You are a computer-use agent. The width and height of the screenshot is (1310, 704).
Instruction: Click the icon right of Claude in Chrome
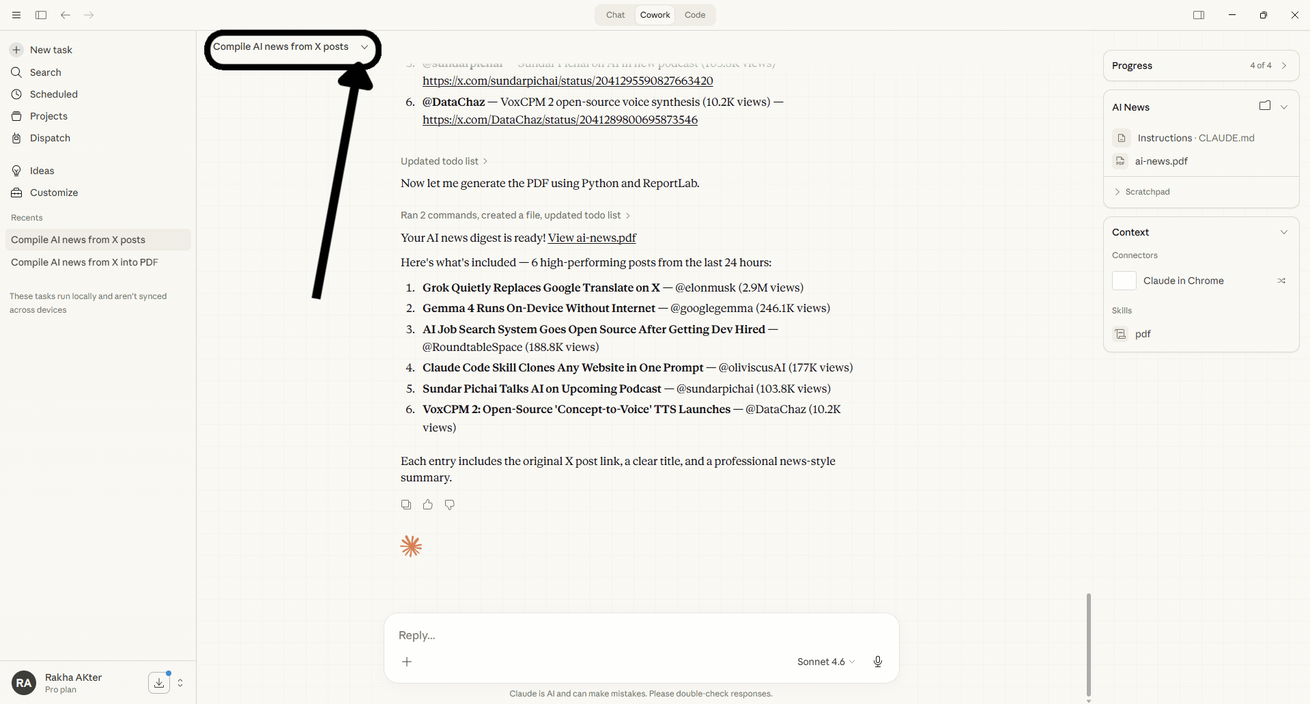1281,281
